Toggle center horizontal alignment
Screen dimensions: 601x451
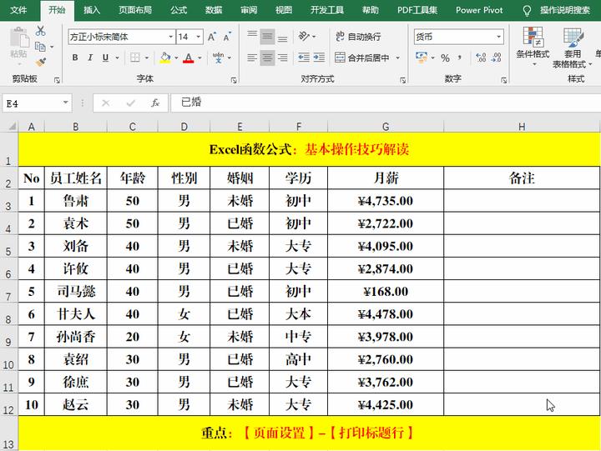point(267,58)
